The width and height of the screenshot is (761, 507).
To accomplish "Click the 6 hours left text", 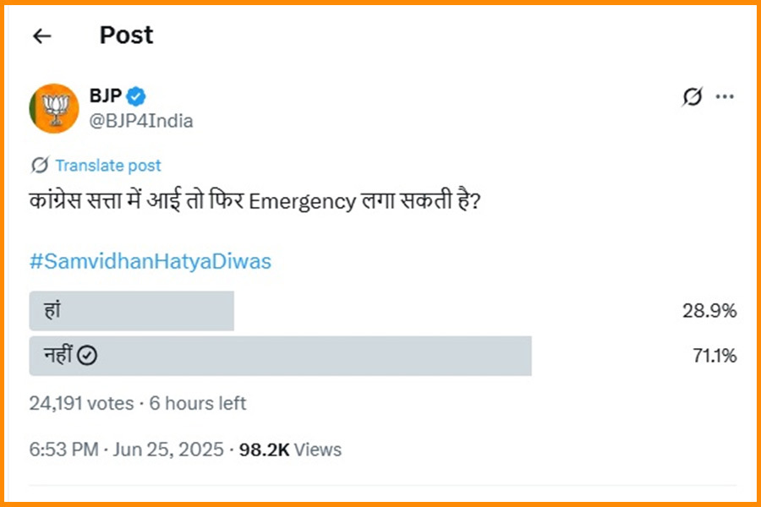I will [x=198, y=403].
